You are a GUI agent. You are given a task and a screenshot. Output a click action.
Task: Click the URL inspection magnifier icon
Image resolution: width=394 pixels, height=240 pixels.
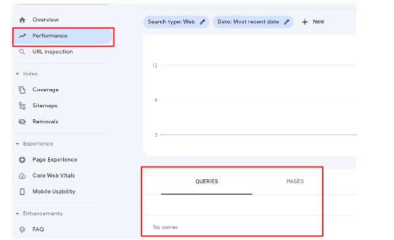point(22,52)
